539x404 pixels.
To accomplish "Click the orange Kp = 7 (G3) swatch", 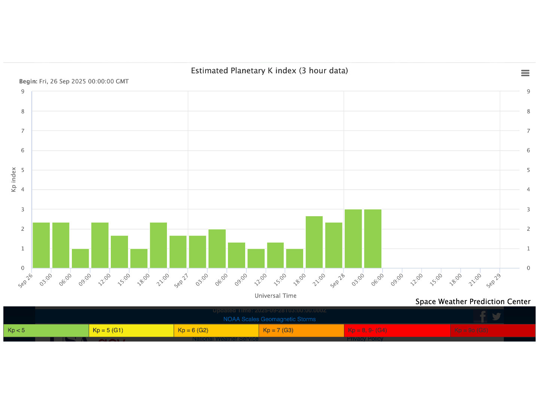I will click(301, 330).
